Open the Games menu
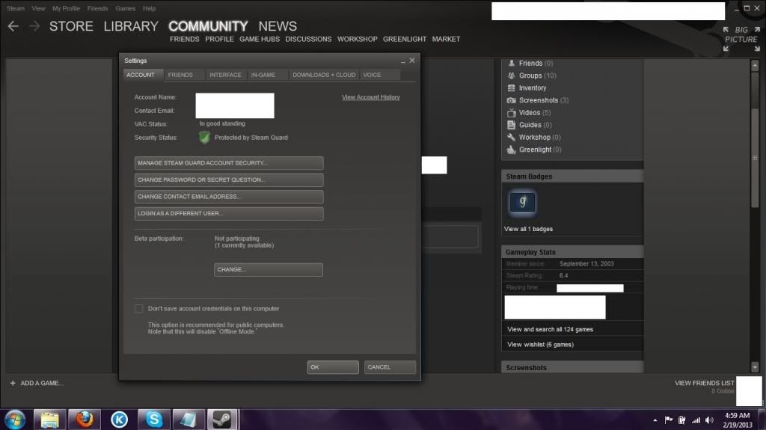766x430 pixels. (x=125, y=8)
